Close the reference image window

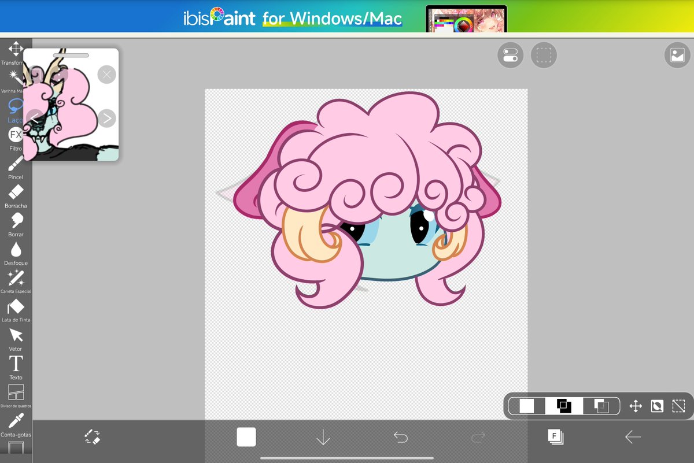tap(106, 75)
